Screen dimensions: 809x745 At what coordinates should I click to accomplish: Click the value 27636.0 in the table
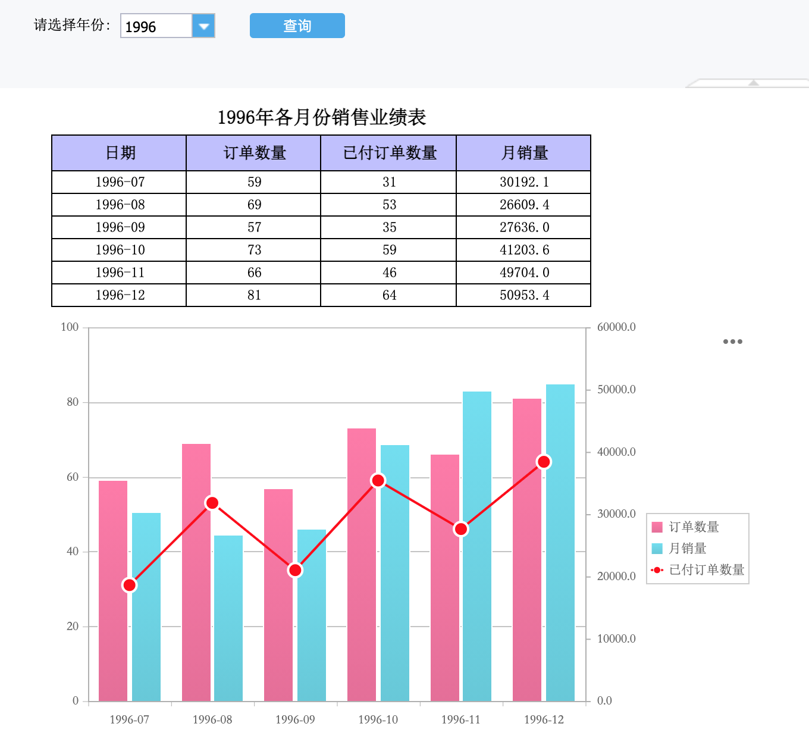point(523,227)
